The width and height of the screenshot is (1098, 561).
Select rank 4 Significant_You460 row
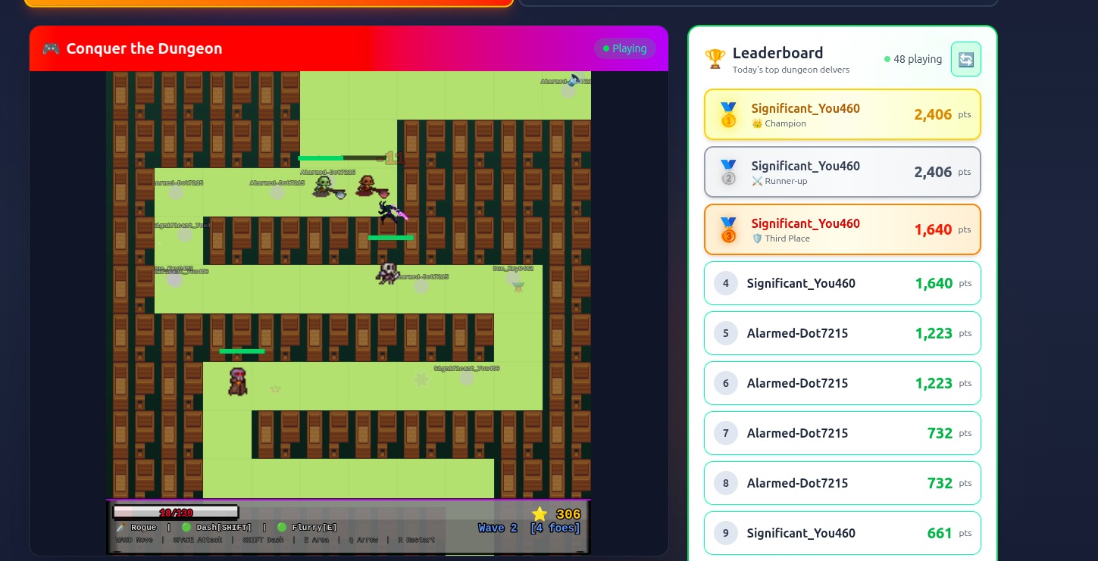[x=843, y=283]
